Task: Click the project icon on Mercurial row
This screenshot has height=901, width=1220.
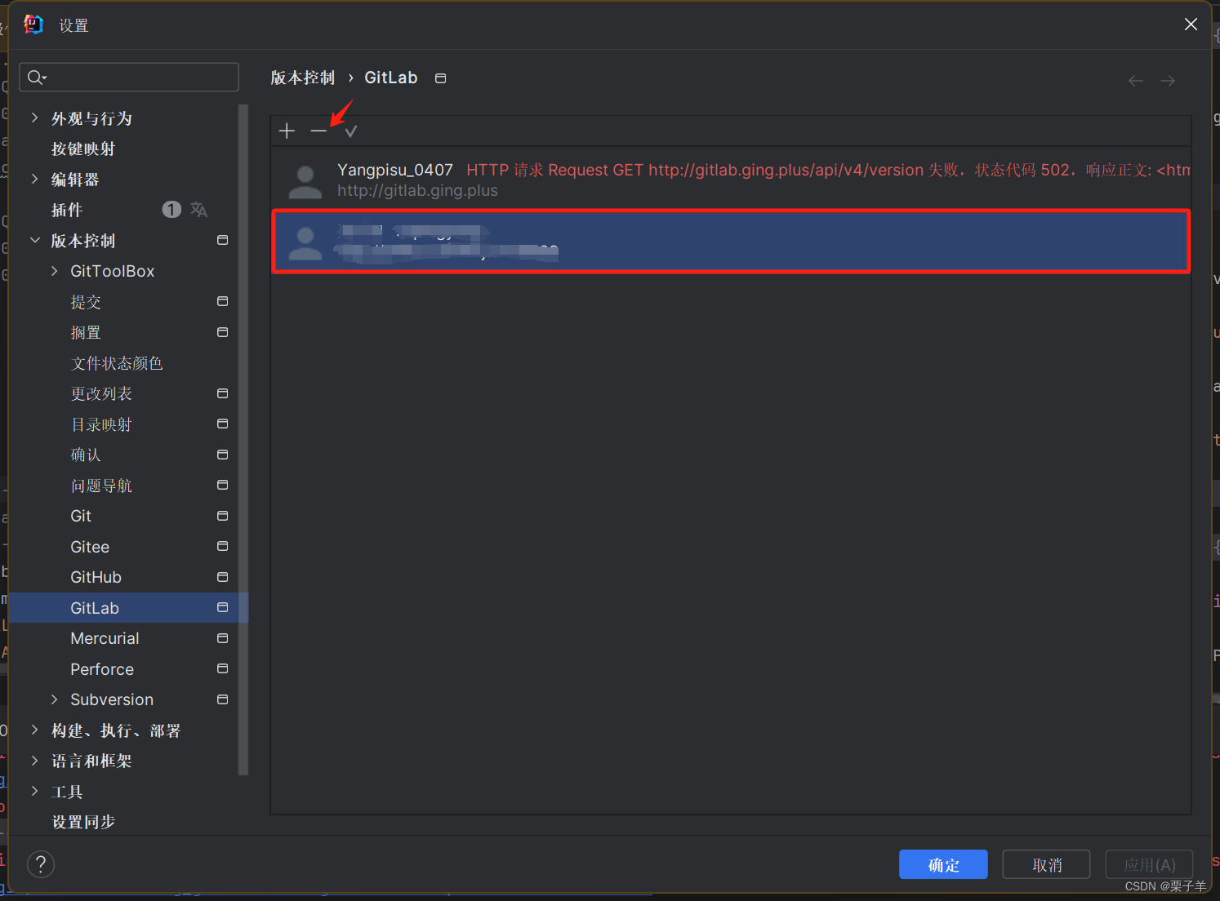Action: [x=222, y=638]
